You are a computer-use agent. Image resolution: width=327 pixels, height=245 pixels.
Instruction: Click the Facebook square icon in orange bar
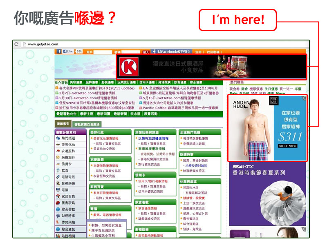tap(59, 51)
